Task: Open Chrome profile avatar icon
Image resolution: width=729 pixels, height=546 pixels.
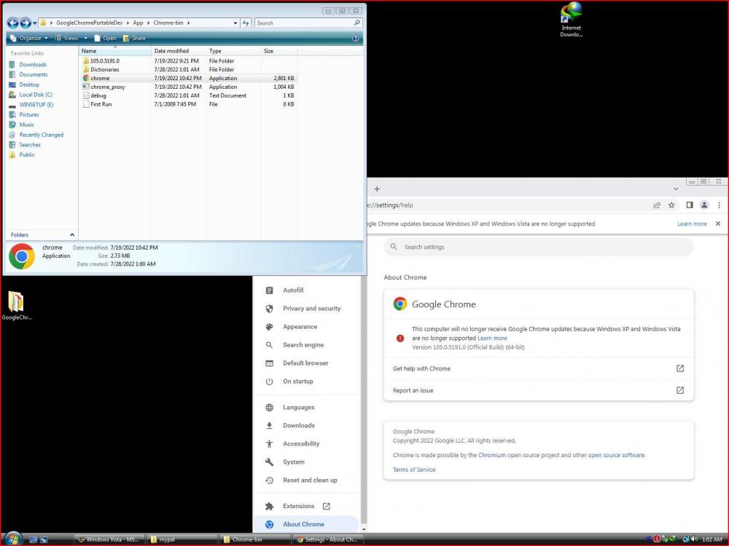Action: click(x=704, y=205)
